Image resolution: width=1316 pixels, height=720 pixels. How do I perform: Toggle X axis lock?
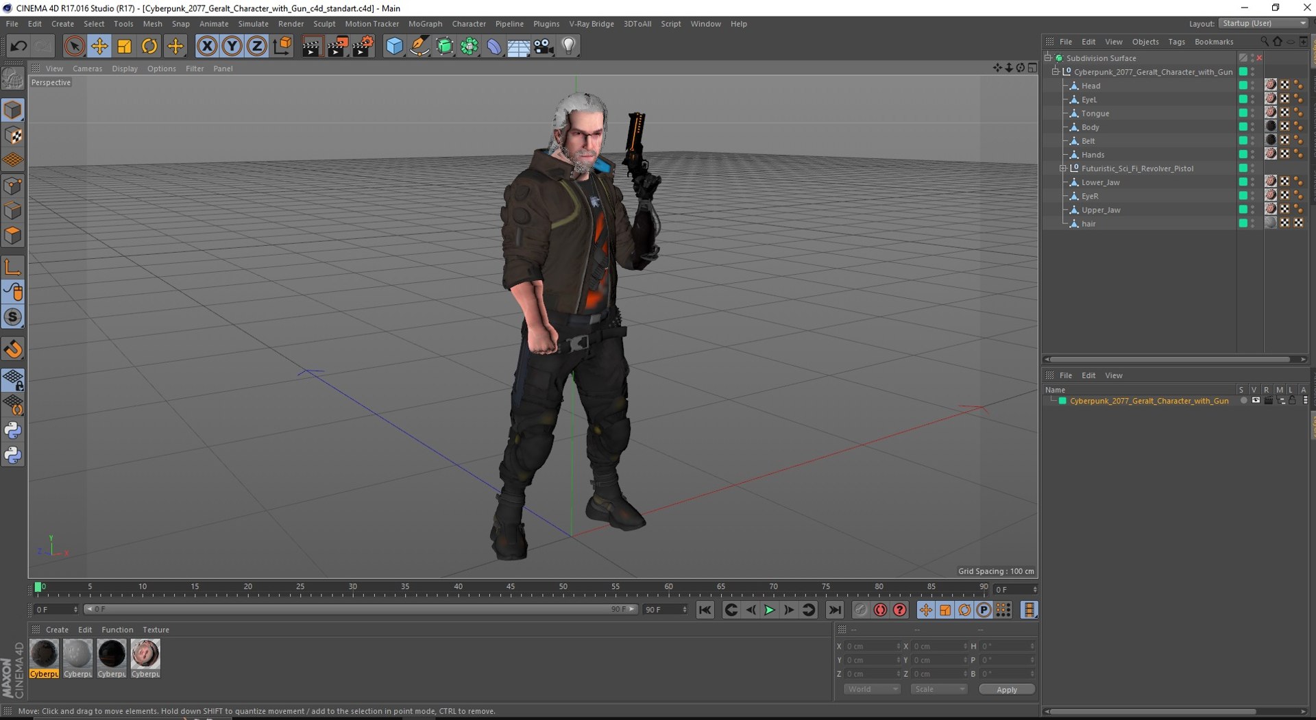(x=207, y=47)
